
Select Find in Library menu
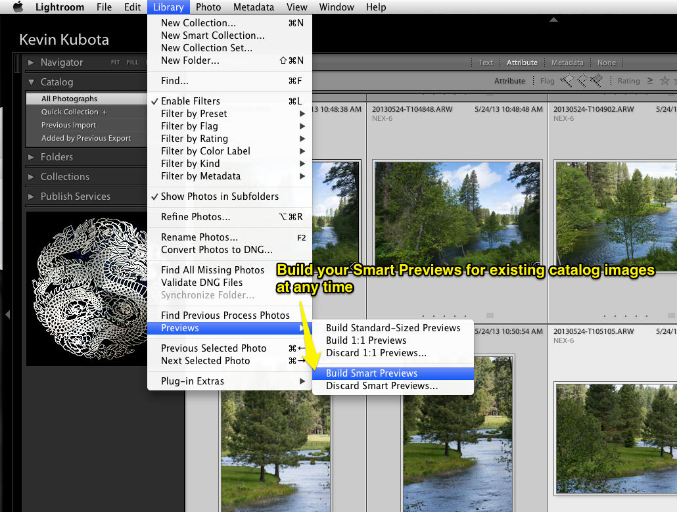(x=229, y=81)
